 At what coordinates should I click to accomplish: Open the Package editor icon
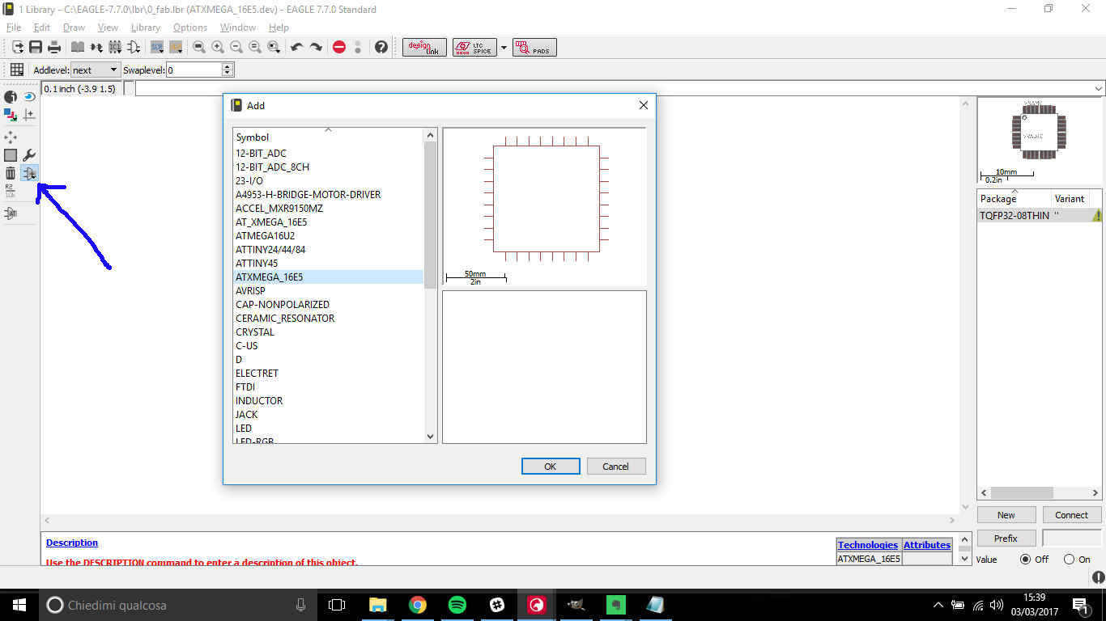pos(115,48)
